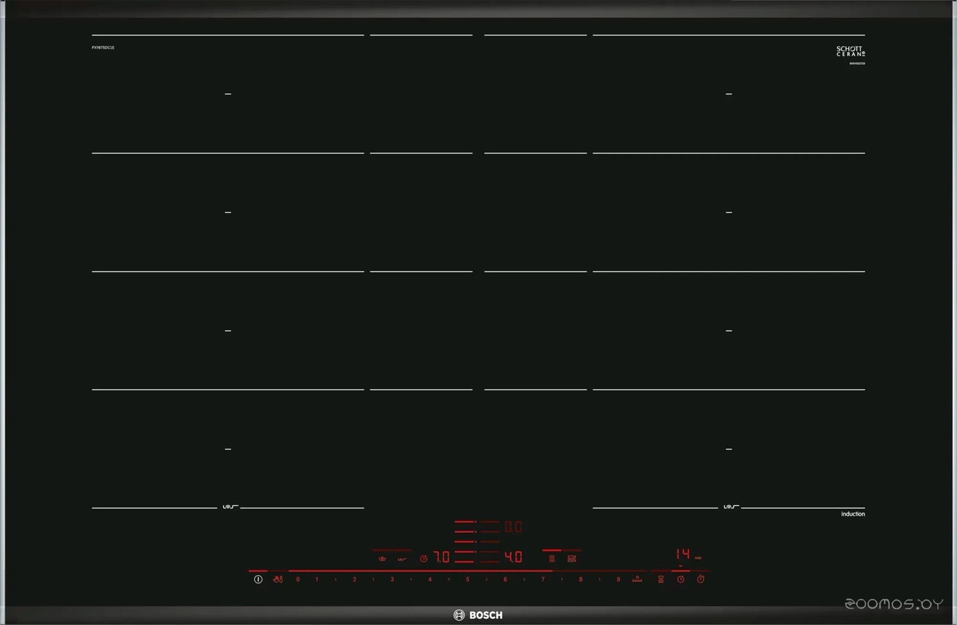Select power level 2 on the slider
The height and width of the screenshot is (625, 957).
[354, 579]
